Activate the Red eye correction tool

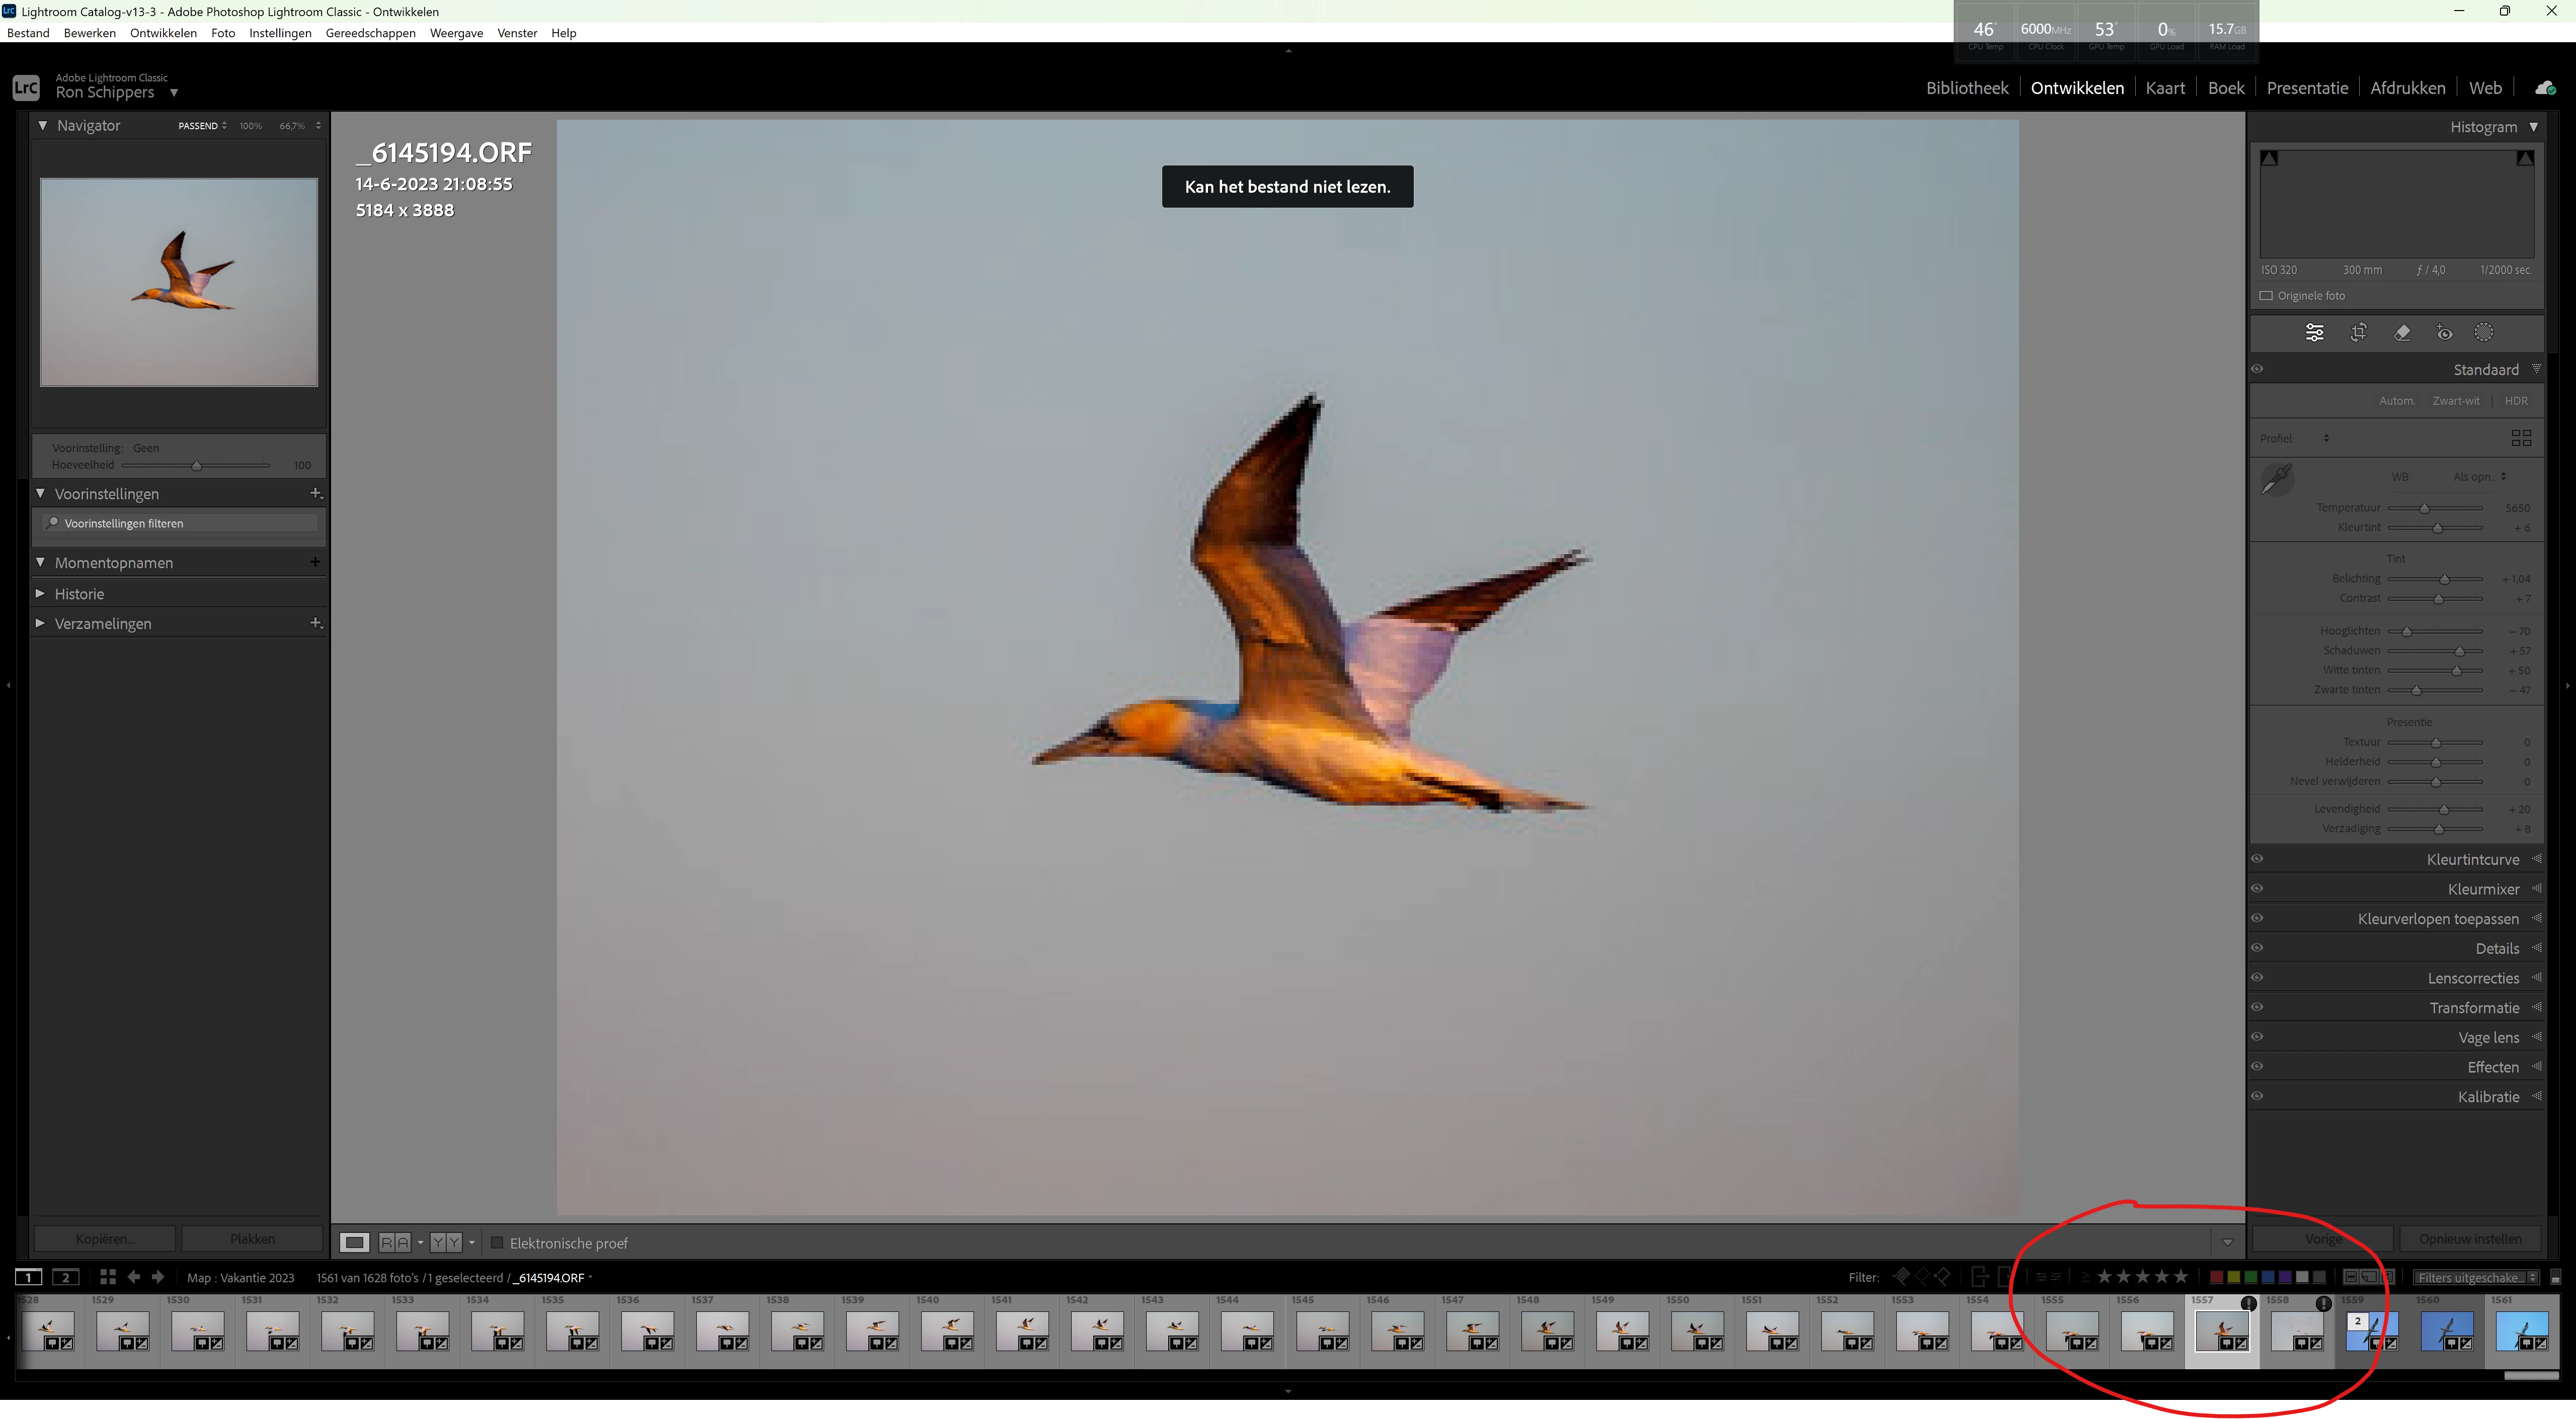2444,333
